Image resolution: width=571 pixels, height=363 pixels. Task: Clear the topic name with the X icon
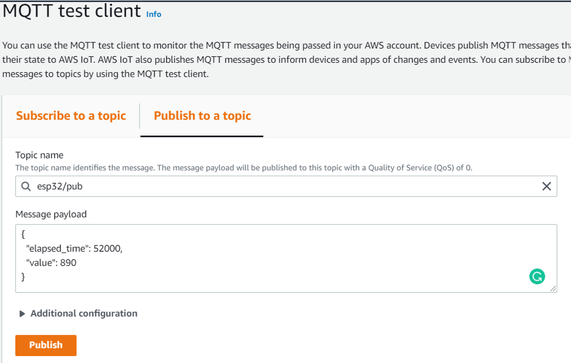point(546,186)
